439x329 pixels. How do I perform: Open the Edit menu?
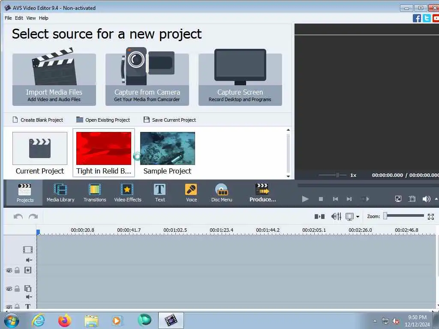[x=19, y=18]
